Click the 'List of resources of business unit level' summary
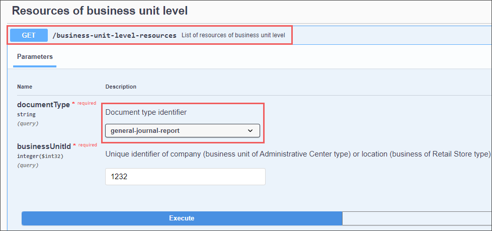 [x=233, y=35]
